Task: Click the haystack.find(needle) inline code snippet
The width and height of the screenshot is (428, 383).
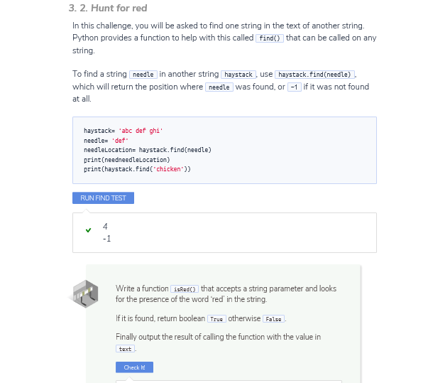Action: pos(314,75)
